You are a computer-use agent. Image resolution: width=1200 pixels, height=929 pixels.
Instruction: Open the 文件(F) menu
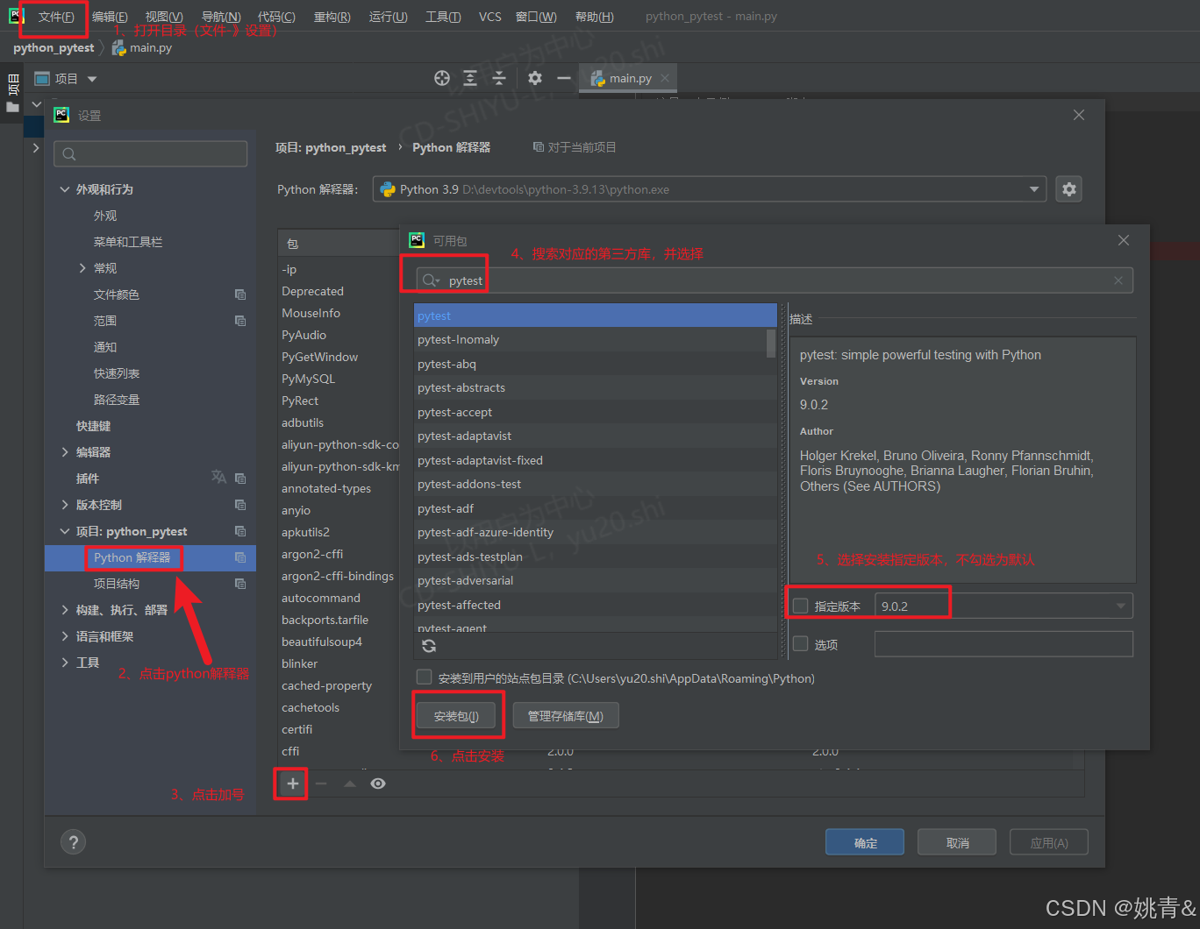pyautogui.click(x=56, y=17)
